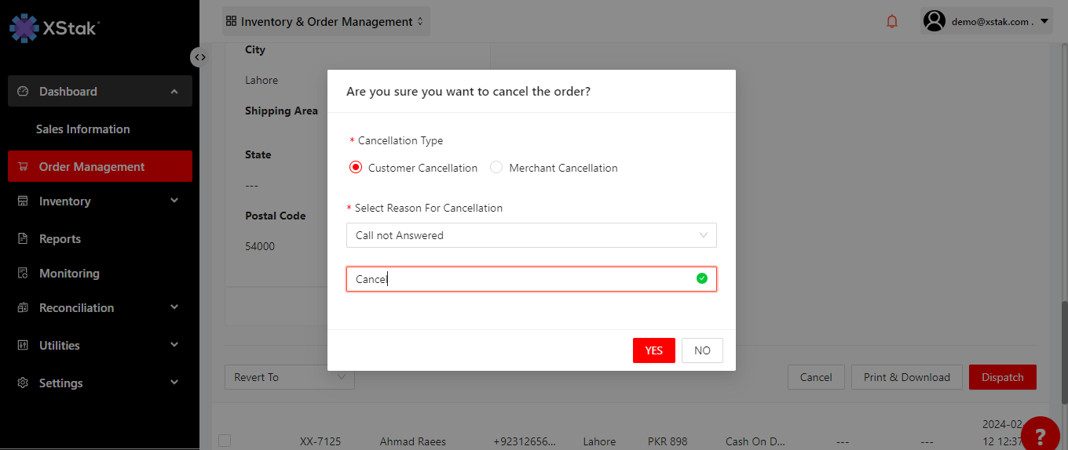Open the cancellation reason dropdown
The width and height of the screenshot is (1068, 450).
[x=531, y=235]
